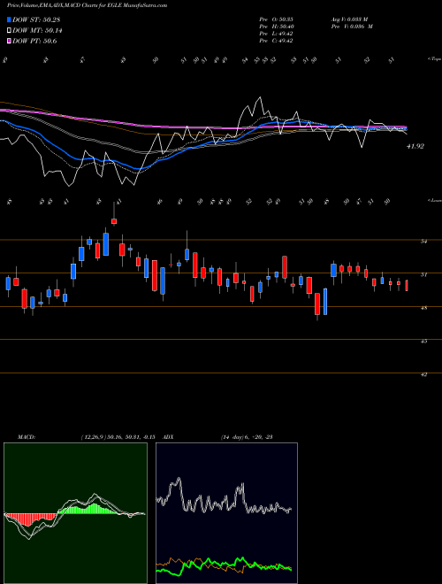
Task: Click the chart title mentioning EGLE MunafaSutra.com
Action: coord(87,5)
